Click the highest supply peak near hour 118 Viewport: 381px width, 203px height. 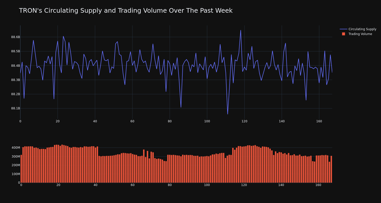[241, 30]
